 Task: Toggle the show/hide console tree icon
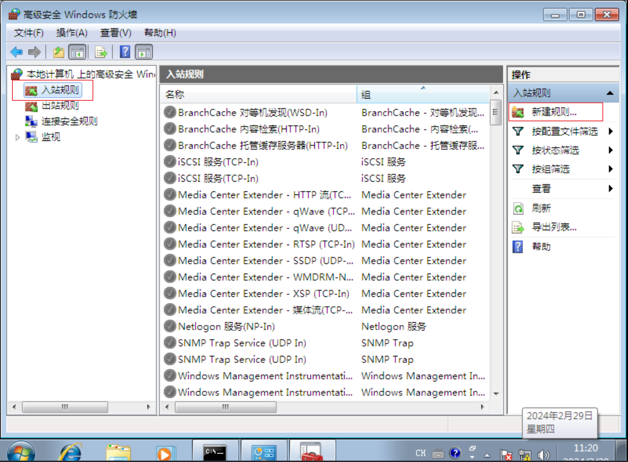(x=77, y=52)
